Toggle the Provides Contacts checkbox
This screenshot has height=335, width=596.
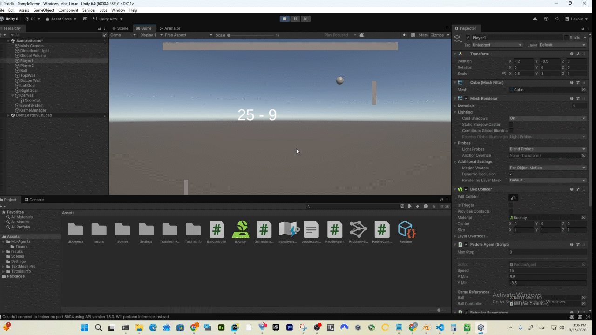(511, 211)
